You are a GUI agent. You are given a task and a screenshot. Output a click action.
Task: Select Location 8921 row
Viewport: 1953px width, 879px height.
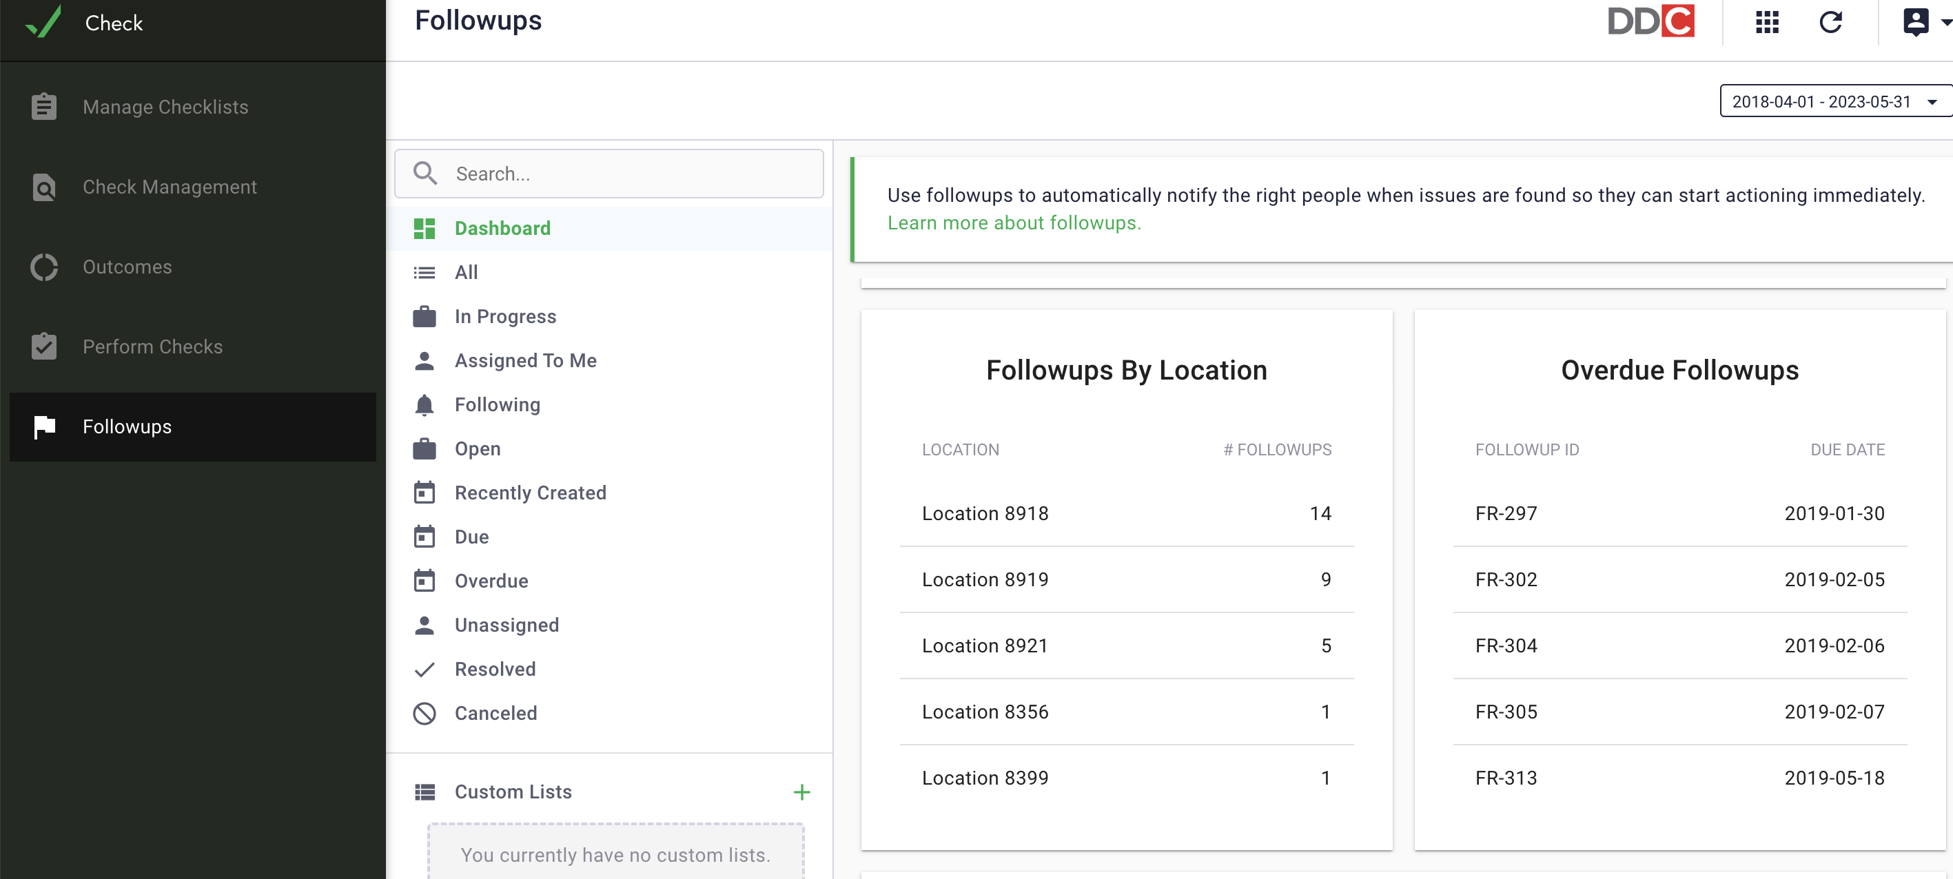tap(1127, 645)
